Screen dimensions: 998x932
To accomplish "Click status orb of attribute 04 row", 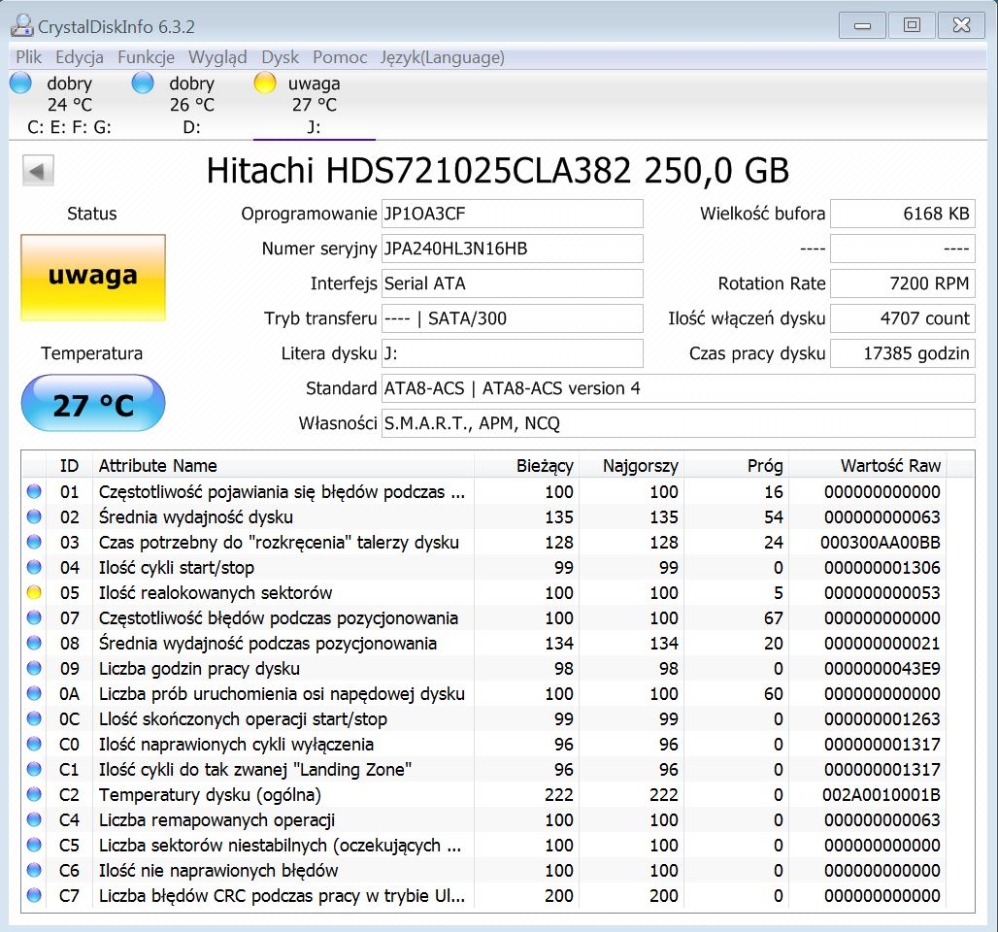I will pos(34,567).
